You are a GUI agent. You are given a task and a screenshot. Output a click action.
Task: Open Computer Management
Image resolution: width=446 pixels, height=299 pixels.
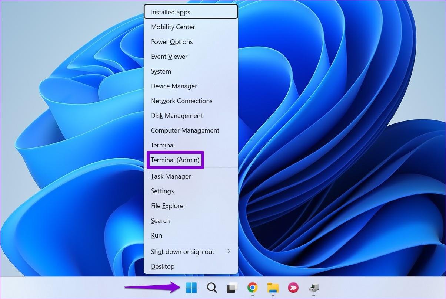point(185,130)
